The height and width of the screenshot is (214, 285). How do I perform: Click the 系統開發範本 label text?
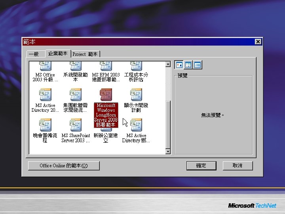click(x=76, y=77)
